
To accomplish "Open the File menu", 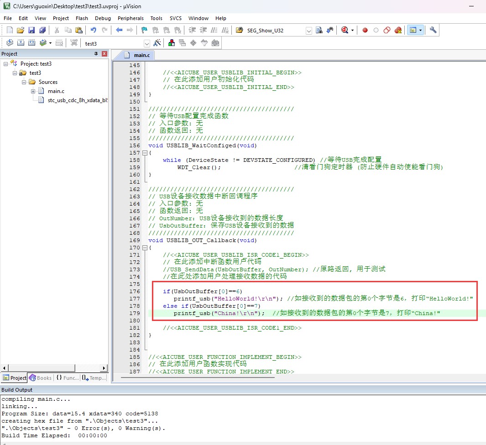I will coord(8,18).
